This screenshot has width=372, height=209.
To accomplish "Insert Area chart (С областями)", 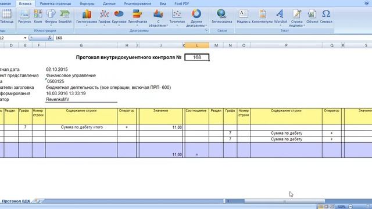I will click(158, 18).
